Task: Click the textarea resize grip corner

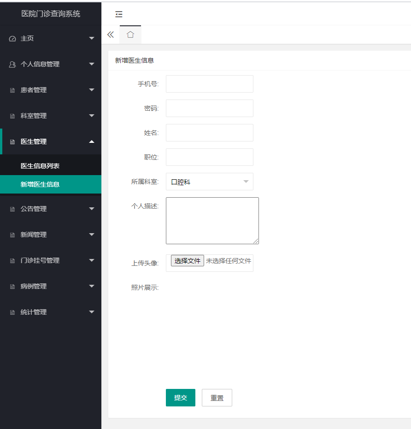Action: coord(256,241)
